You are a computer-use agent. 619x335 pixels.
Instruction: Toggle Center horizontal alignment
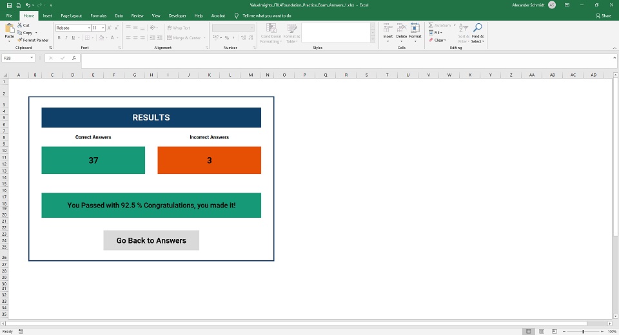coord(135,38)
